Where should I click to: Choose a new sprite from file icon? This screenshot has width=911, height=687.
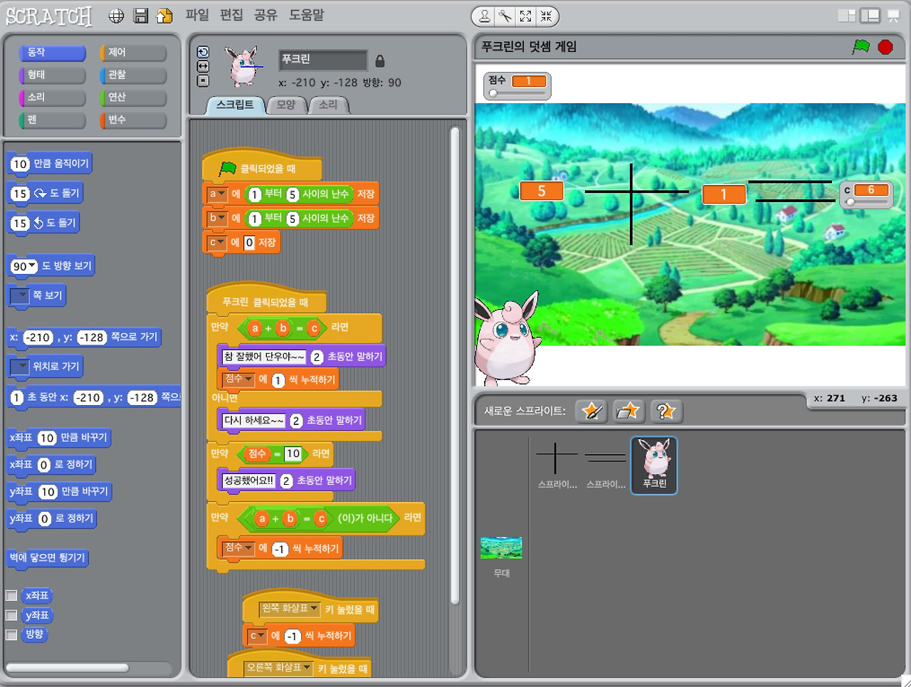click(x=628, y=411)
